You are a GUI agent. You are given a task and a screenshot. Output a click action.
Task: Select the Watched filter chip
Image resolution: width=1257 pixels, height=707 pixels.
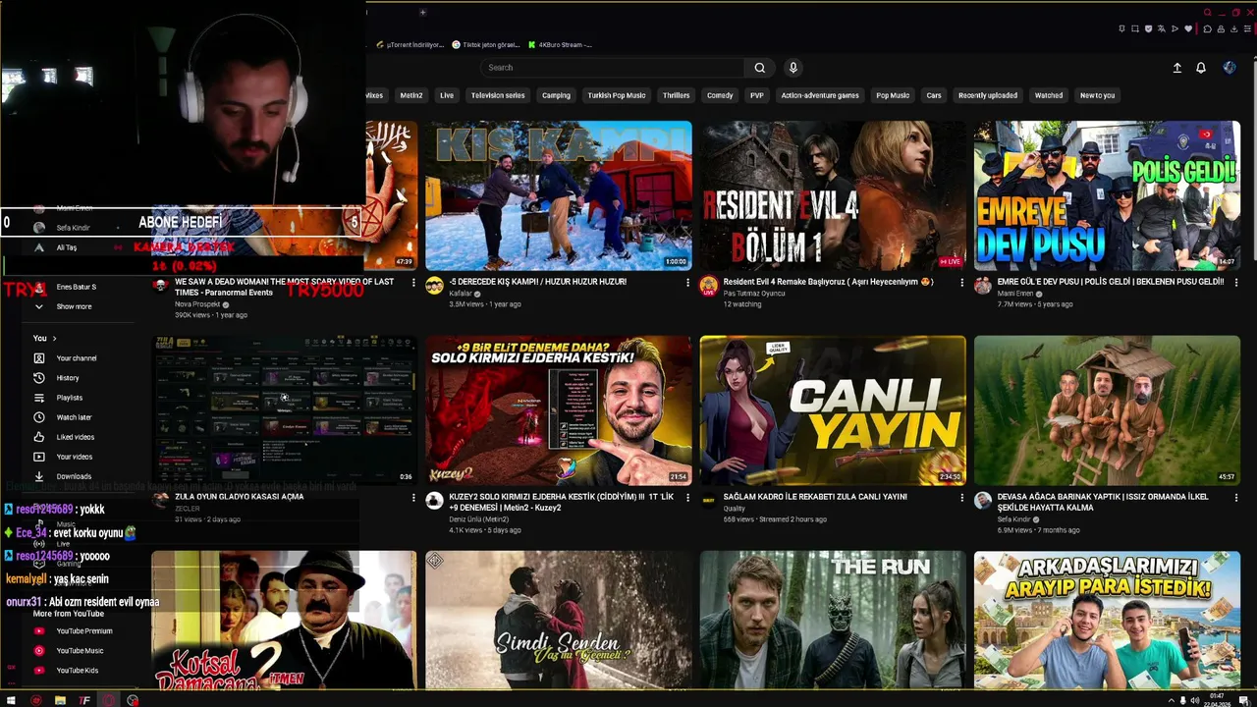coord(1049,95)
